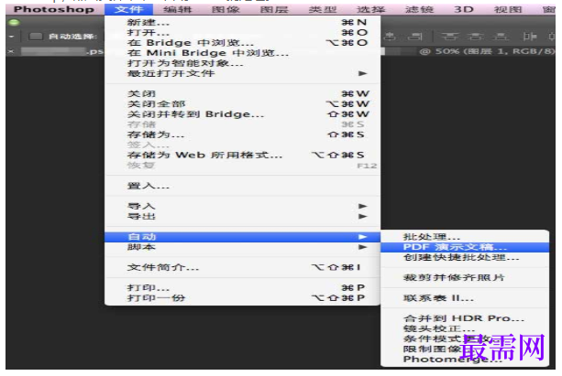
Task: Select 裁剪并修齐照片 option
Action: 465,277
